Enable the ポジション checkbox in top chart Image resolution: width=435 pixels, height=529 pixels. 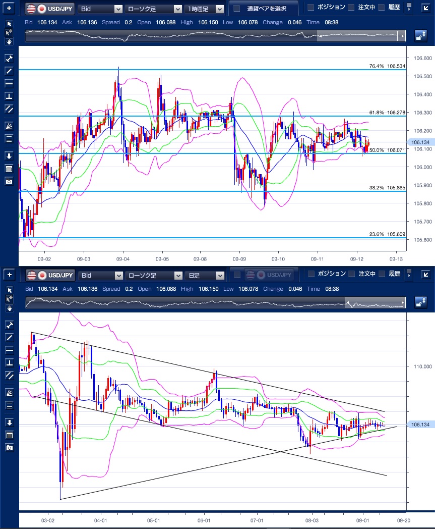pos(310,7)
